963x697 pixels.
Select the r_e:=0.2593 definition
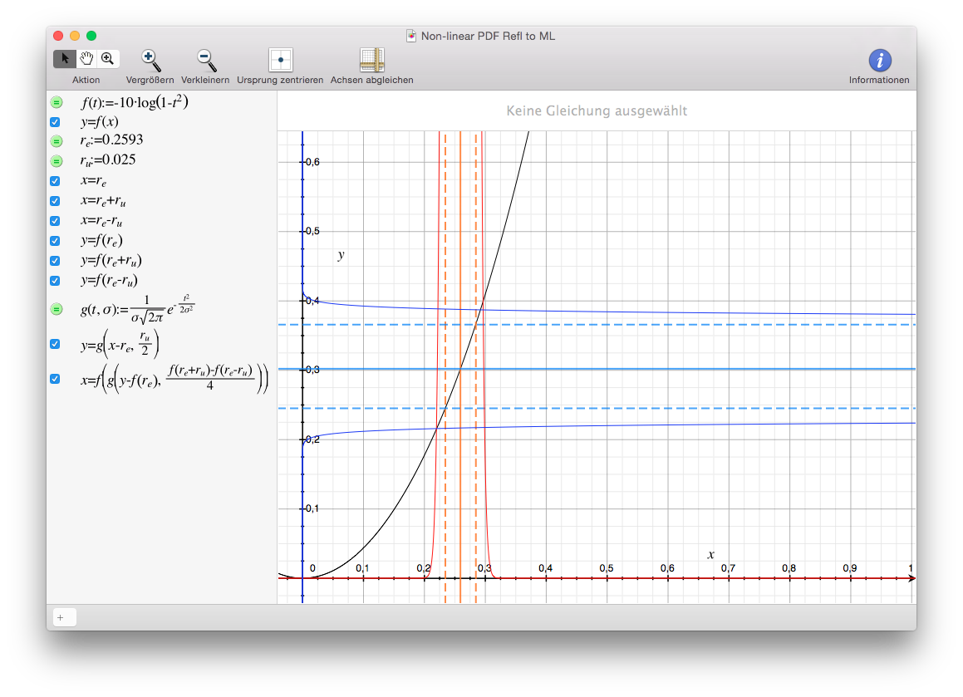[111, 140]
